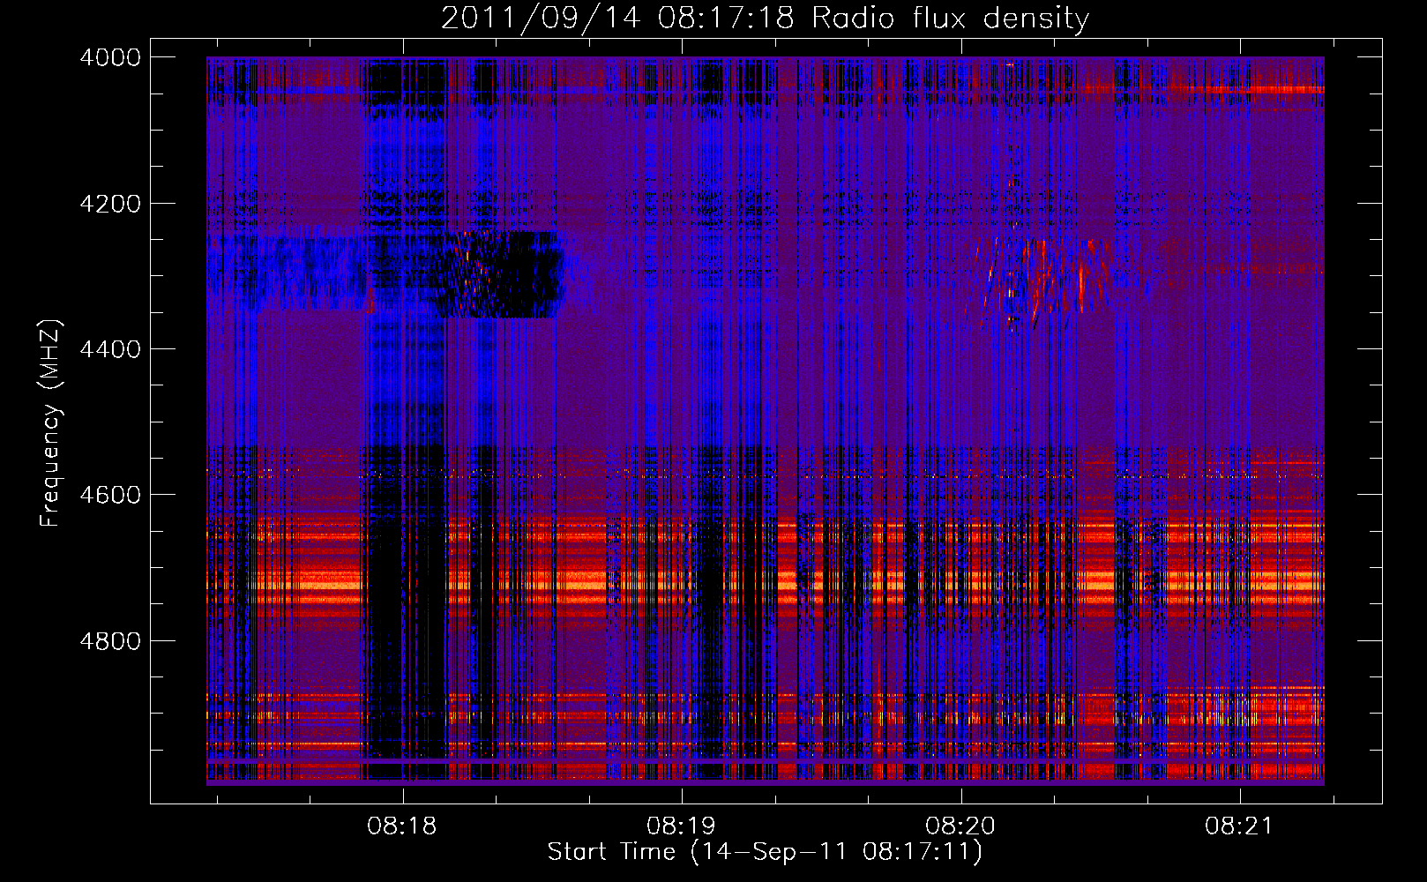Click the '08:20' time axis label
Viewport: 1427px width, 882px height.
(960, 826)
